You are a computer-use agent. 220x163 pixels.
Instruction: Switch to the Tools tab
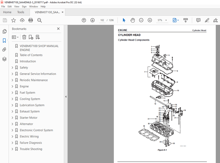pyautogui.click(x=21, y=12)
